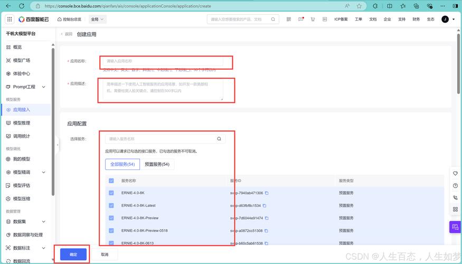Click the phone support icon
Image resolution: width=462 pixels, height=264 pixels.
(x=455, y=197)
